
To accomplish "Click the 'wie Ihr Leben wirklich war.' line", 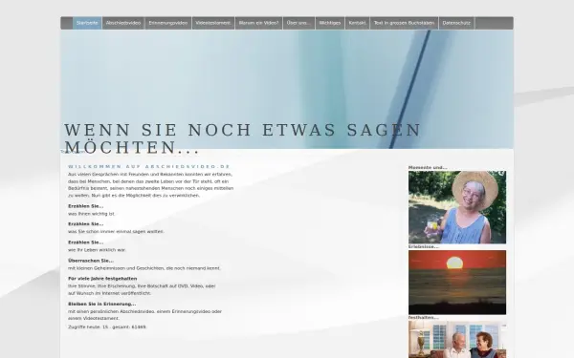I will [x=97, y=250].
